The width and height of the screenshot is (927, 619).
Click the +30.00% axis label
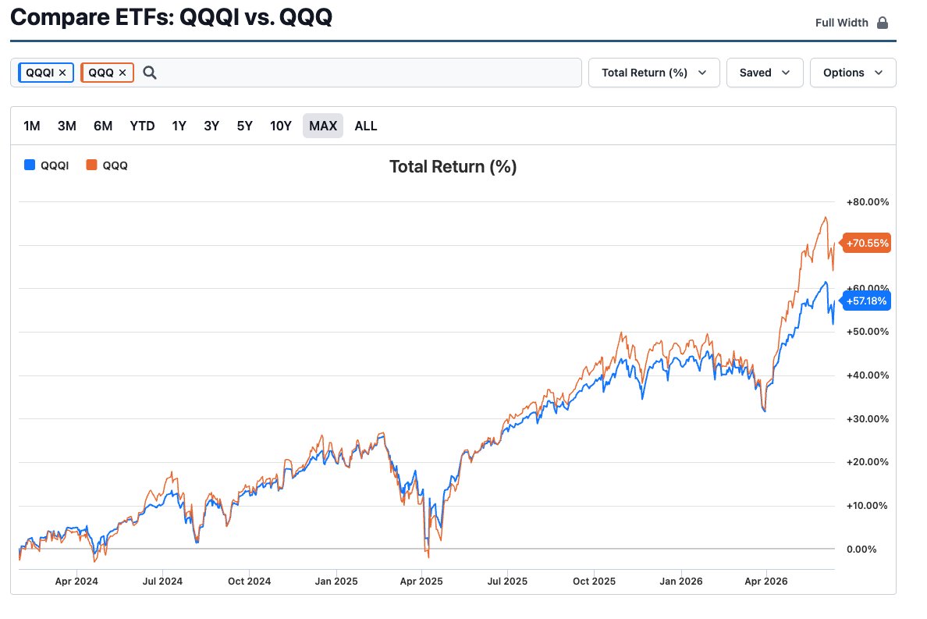pos(867,418)
